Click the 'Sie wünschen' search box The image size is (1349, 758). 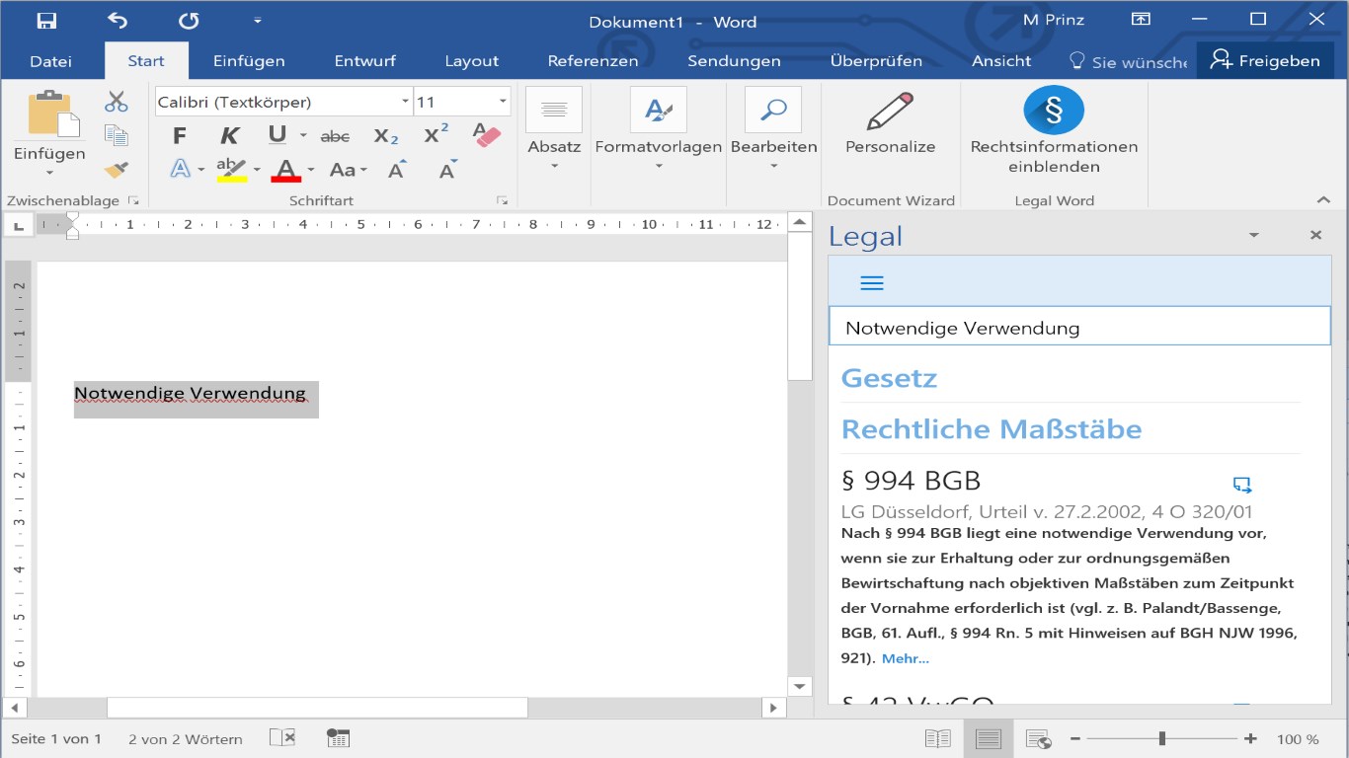1129,61
